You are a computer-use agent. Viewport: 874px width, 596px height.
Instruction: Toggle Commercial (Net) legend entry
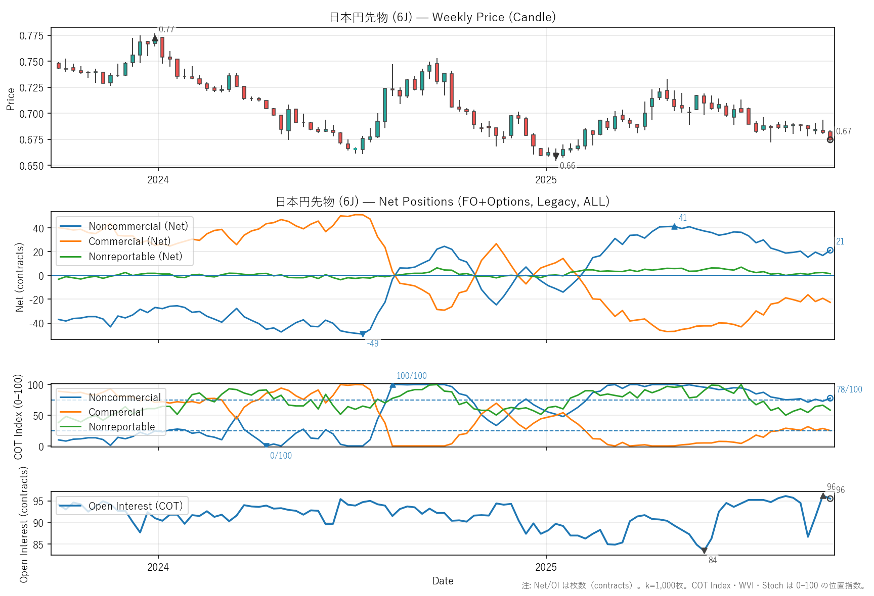(x=129, y=241)
